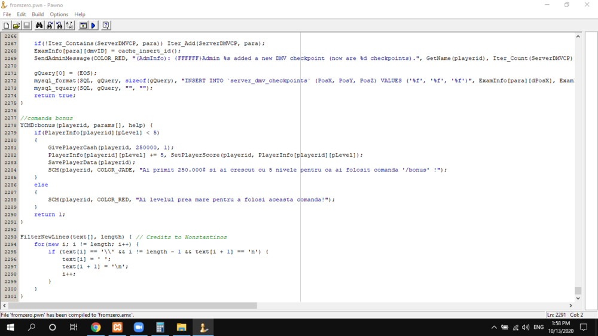Open Windows taskbar search
The height and width of the screenshot is (336, 598).
coord(32,327)
